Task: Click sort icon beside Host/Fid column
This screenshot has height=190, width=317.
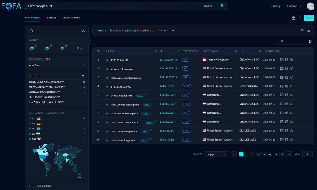Action: tap(156, 51)
